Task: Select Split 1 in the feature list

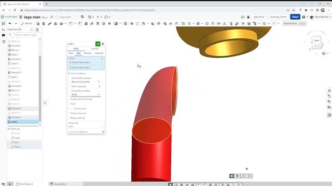Action: (14, 77)
